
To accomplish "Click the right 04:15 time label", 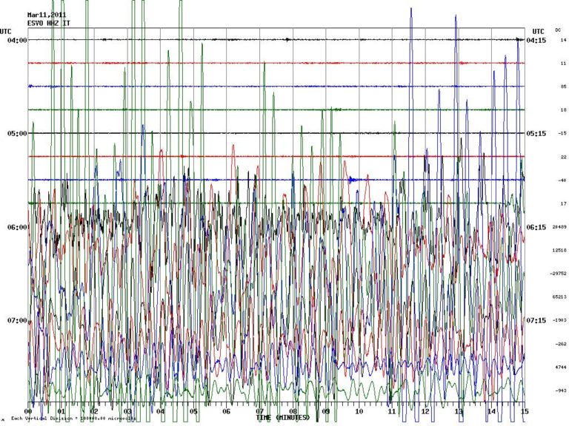I will pos(536,40).
